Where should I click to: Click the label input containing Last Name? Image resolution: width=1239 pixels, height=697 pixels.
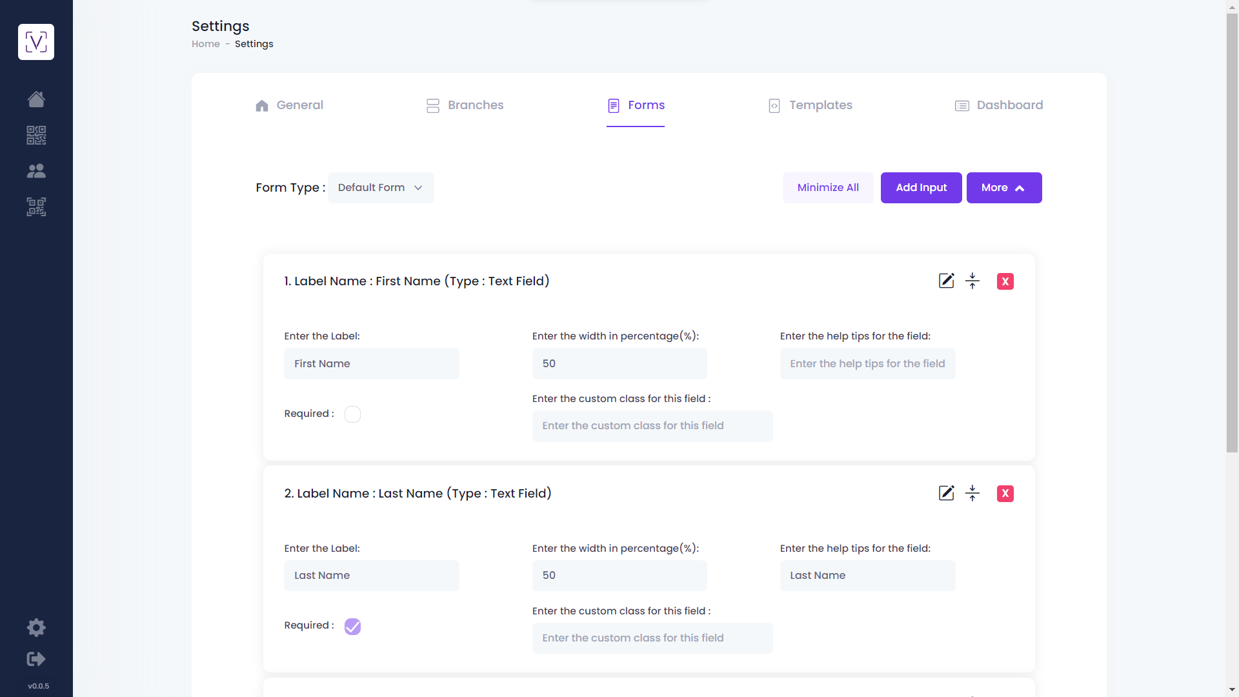372,576
